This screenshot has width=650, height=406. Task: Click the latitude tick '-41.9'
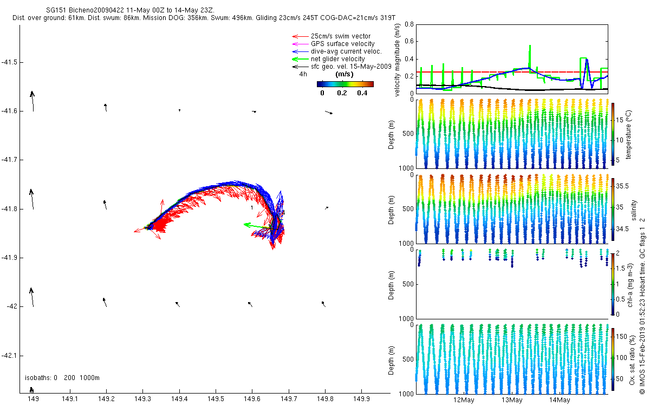(x=9, y=258)
